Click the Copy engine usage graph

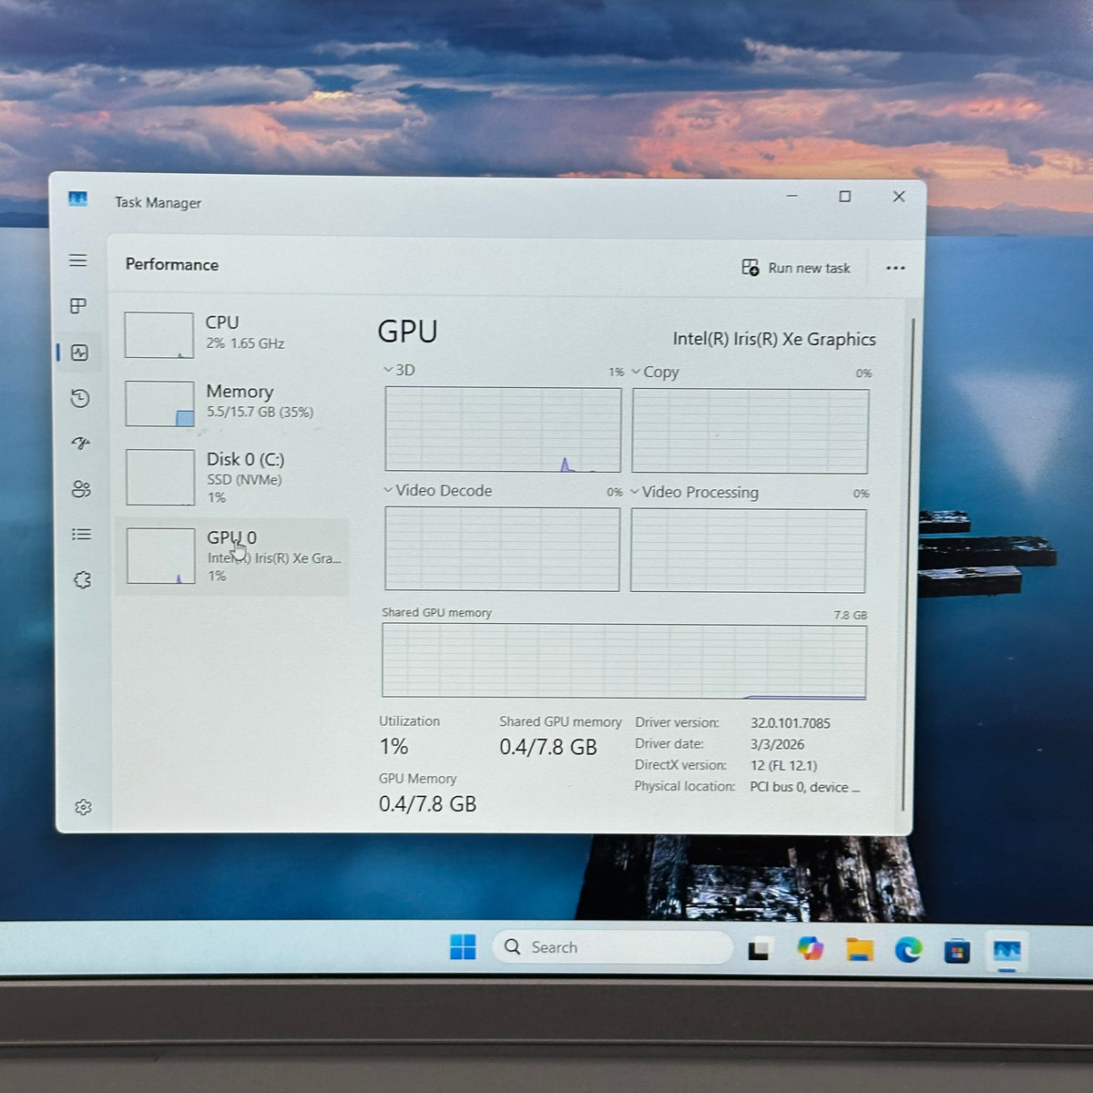751,431
